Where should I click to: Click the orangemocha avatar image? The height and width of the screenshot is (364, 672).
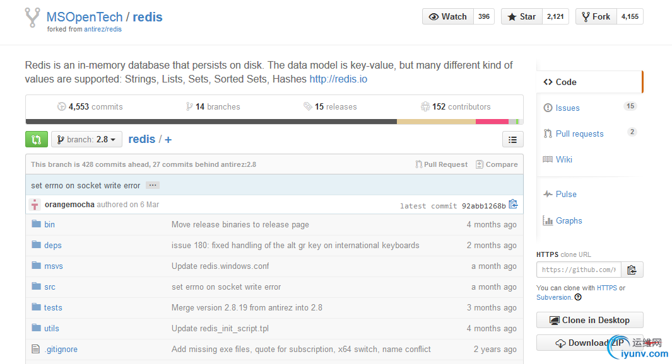(x=35, y=205)
